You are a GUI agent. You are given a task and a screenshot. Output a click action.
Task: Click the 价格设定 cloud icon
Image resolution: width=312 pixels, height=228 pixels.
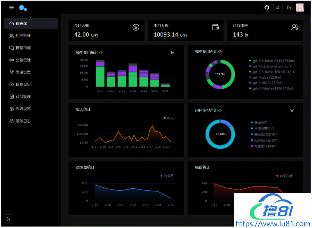coord(12,84)
